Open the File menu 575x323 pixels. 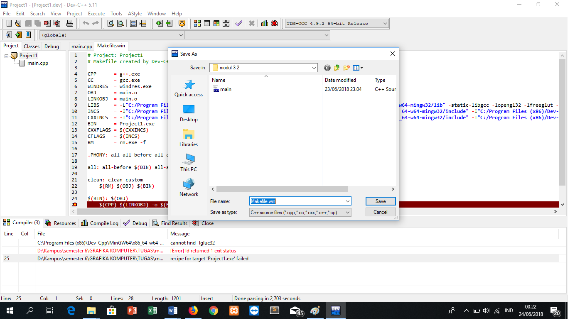(x=7, y=14)
